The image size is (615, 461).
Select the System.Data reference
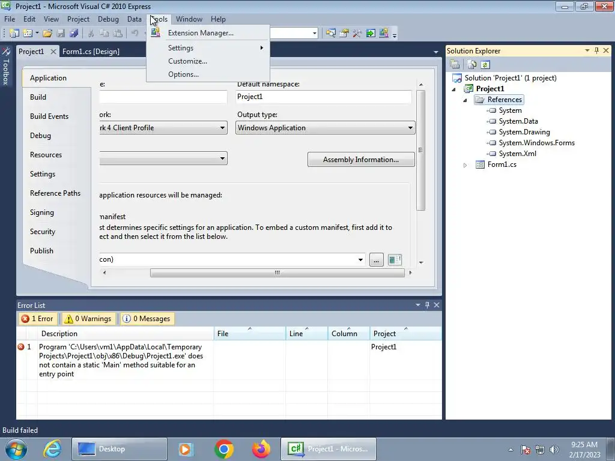pos(518,121)
